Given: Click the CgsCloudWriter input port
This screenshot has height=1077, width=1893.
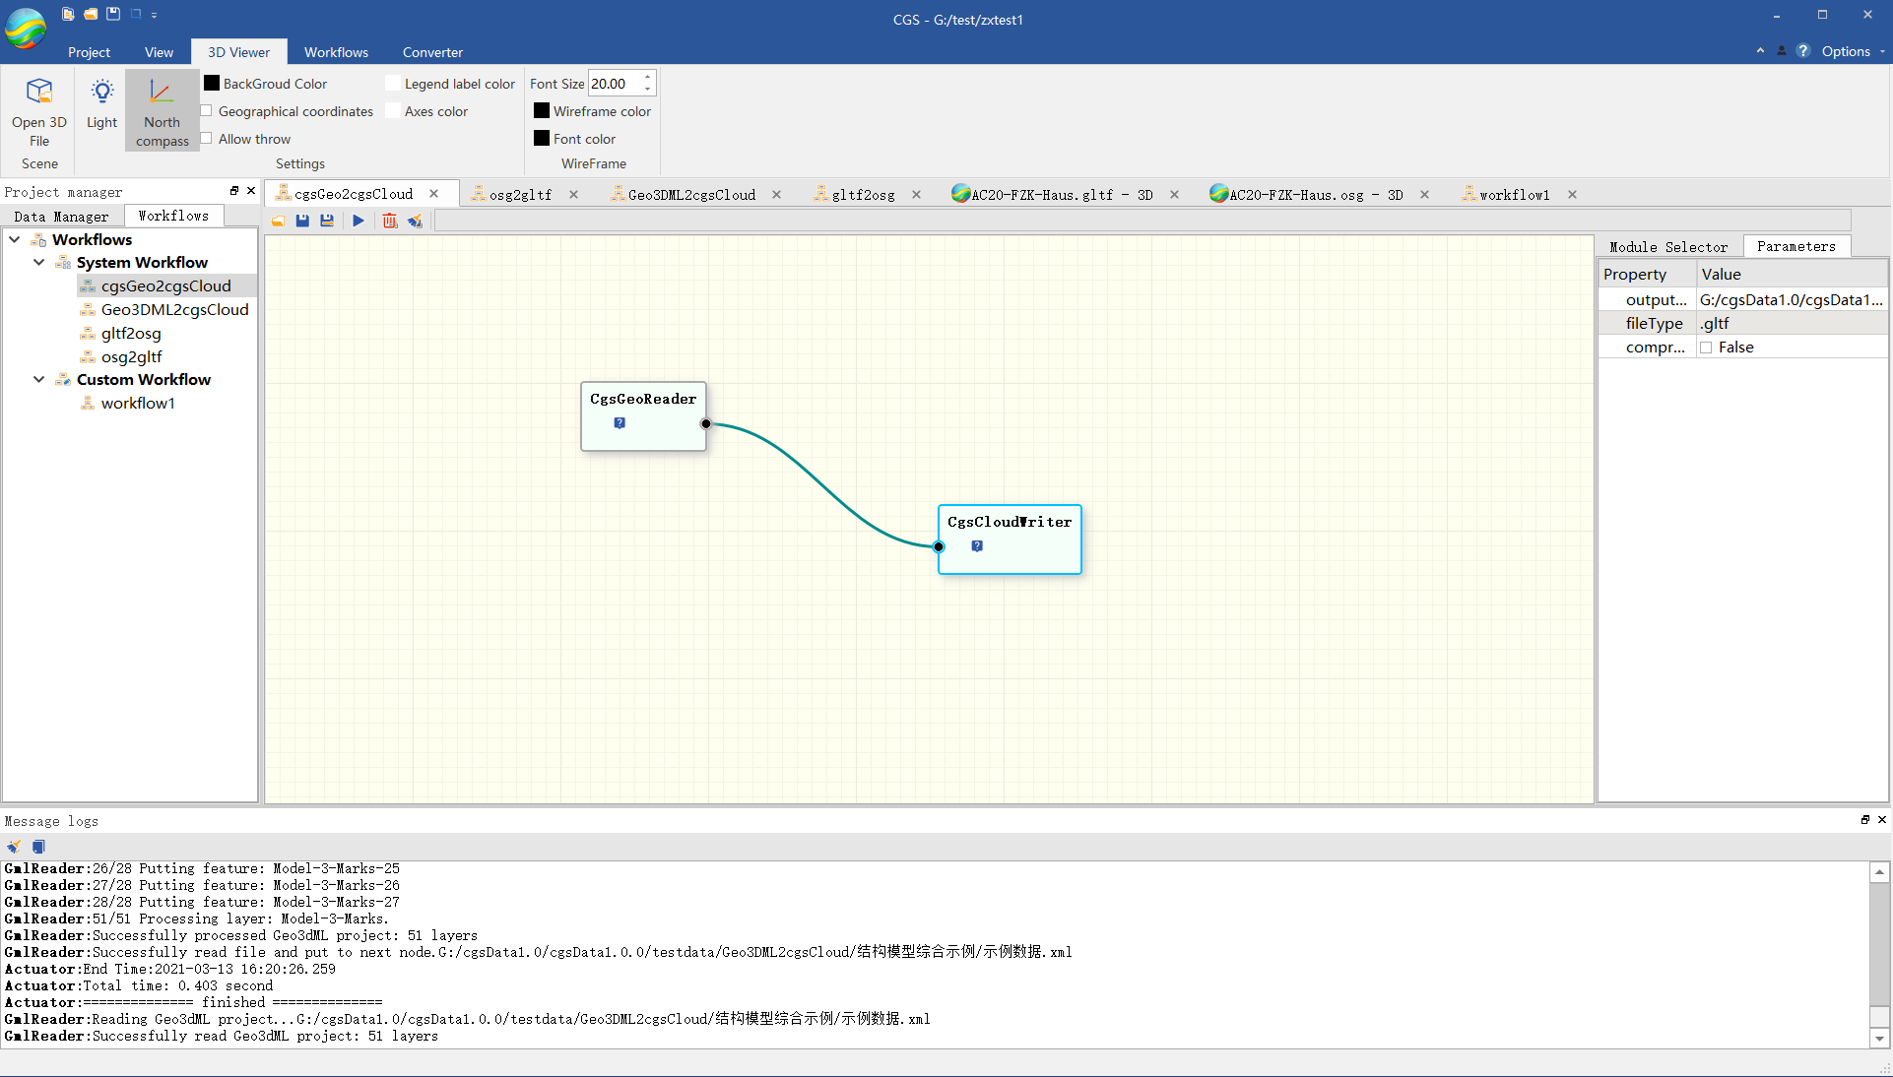Looking at the screenshot, I should (x=939, y=547).
